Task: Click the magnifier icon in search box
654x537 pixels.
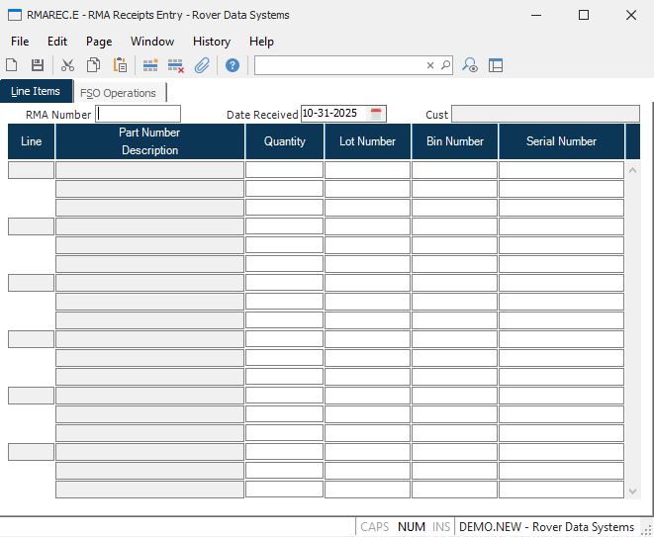Action: 445,65
